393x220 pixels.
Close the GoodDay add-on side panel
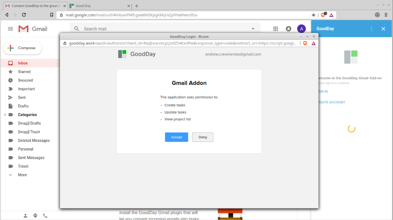[x=383, y=29]
